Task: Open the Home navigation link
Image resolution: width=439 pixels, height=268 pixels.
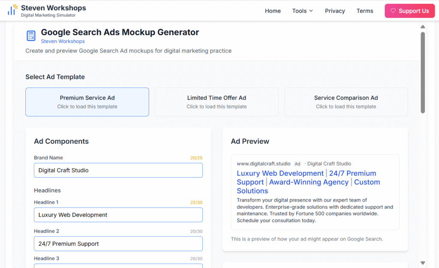Action: click(x=273, y=11)
